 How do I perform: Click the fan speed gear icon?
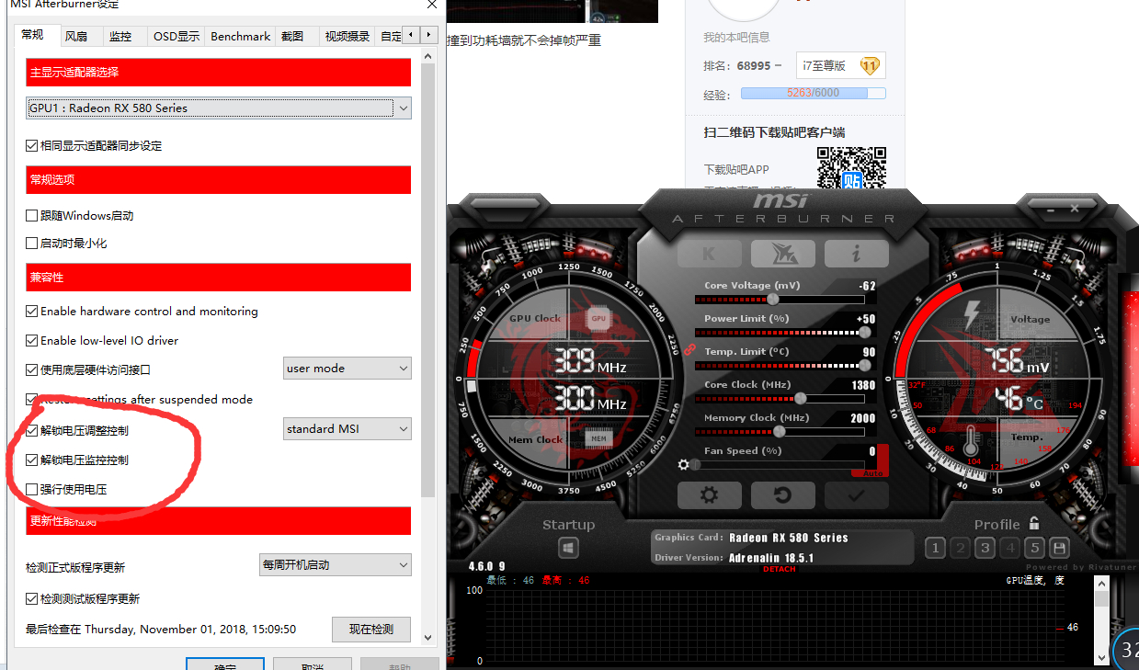(x=683, y=465)
